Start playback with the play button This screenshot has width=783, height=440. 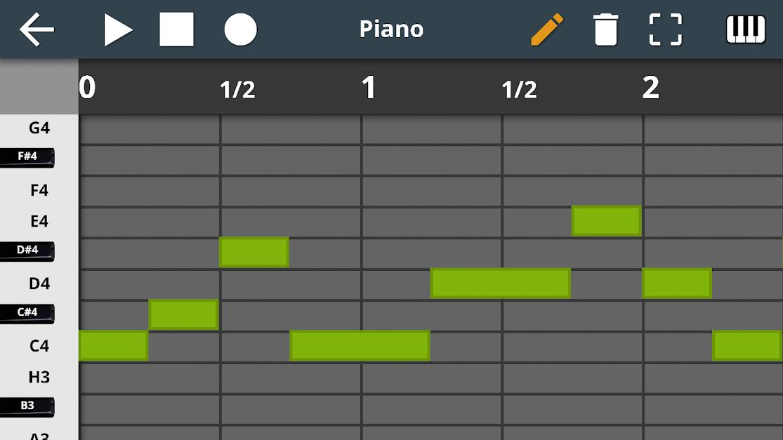pos(118,29)
